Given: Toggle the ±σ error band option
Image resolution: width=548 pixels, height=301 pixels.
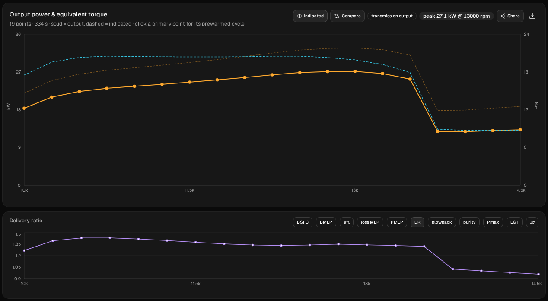Looking at the screenshot, I should pos(532,222).
